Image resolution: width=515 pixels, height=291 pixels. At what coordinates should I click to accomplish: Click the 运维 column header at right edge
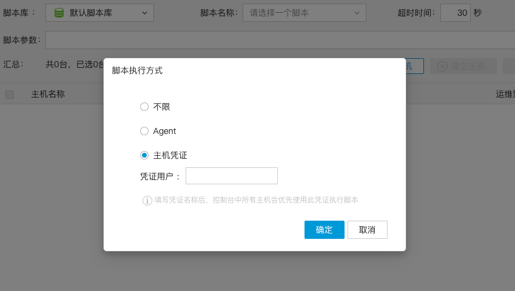point(505,94)
